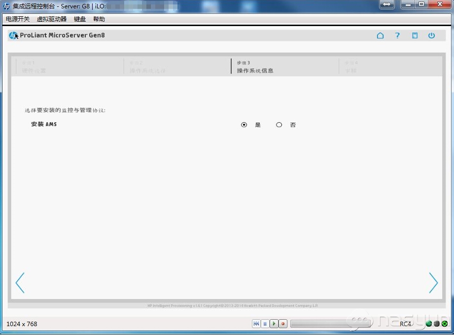
Task: Click the playback progress bar
Action: [330, 324]
